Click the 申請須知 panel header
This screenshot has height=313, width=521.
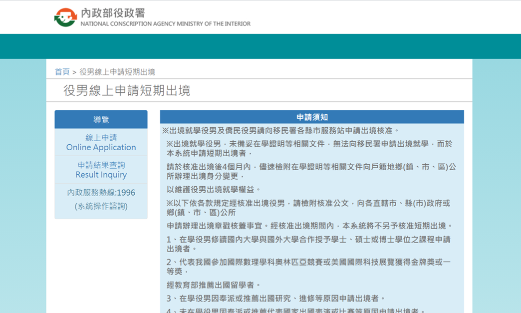[x=312, y=117]
